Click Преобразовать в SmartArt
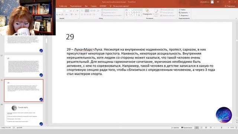The image size is (238, 134). coord(112,16)
